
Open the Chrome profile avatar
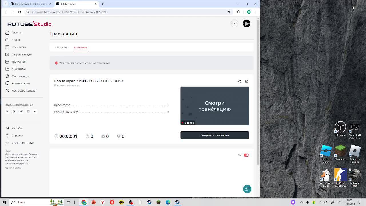tap(249, 12)
